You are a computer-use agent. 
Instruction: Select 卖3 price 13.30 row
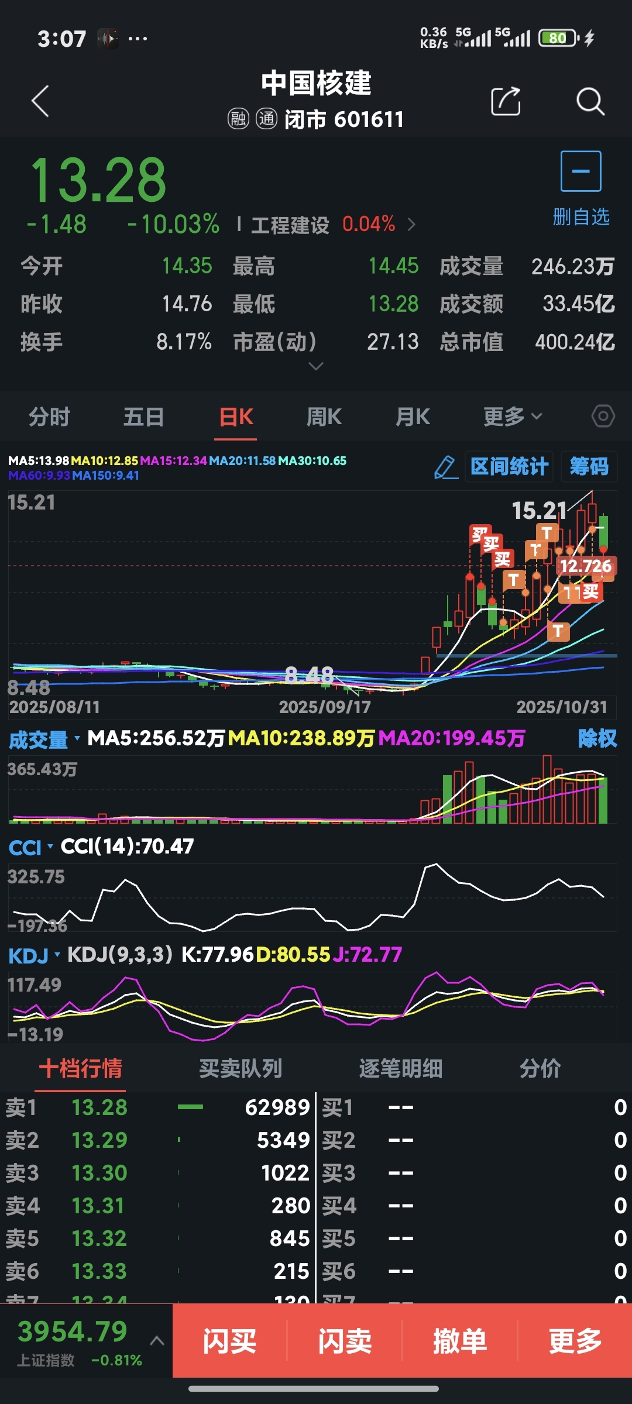pyautogui.click(x=158, y=1173)
